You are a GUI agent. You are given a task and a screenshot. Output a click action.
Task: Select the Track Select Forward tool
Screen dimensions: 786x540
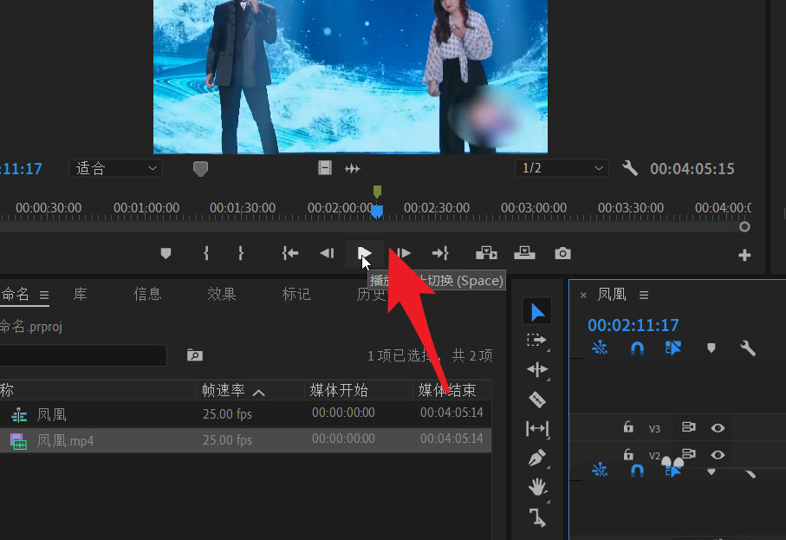coord(537,341)
